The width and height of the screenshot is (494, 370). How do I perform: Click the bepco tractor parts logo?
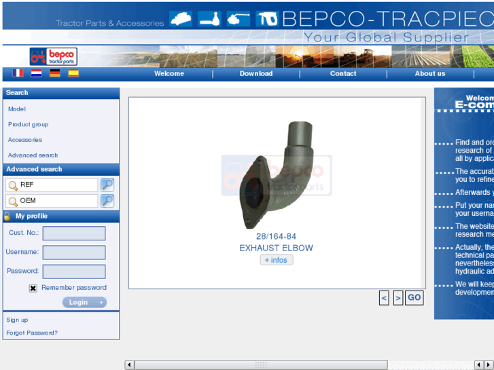point(54,56)
